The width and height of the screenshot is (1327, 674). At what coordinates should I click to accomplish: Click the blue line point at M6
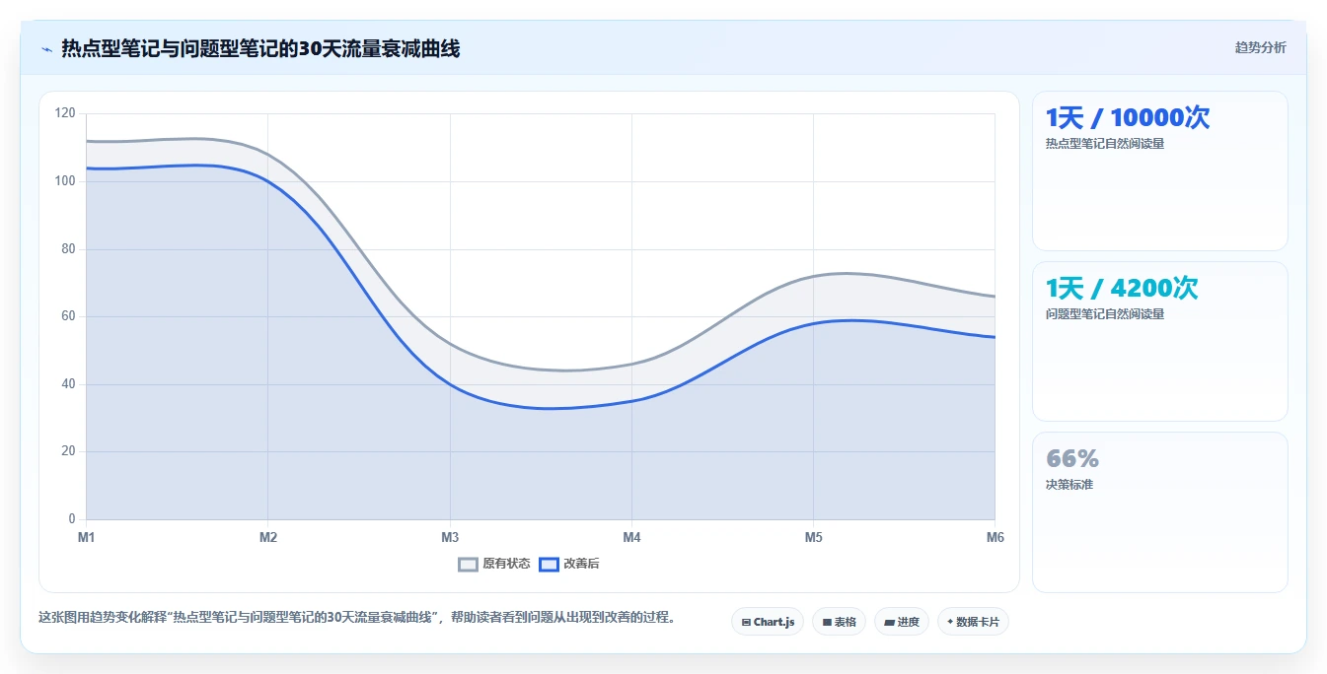pos(995,337)
